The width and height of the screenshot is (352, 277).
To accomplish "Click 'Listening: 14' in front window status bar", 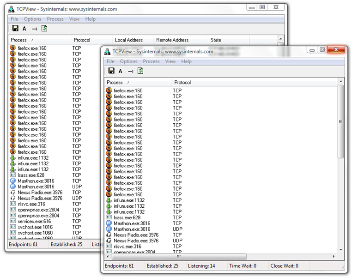I will tap(201, 266).
